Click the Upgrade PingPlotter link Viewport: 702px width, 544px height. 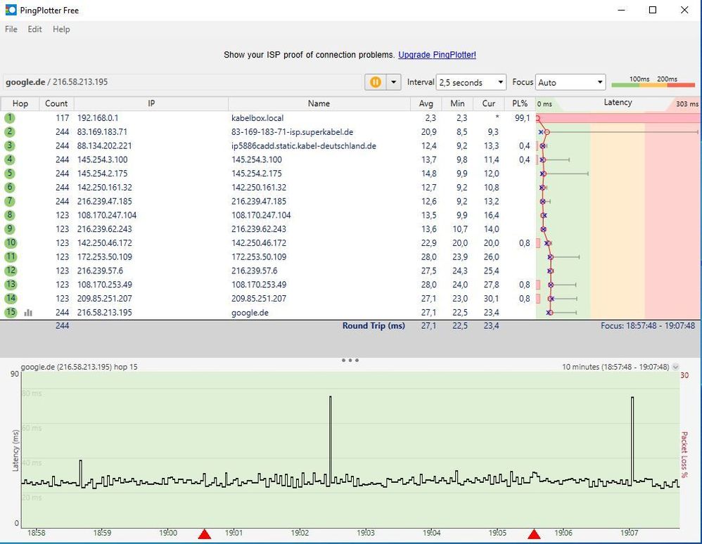click(x=437, y=55)
